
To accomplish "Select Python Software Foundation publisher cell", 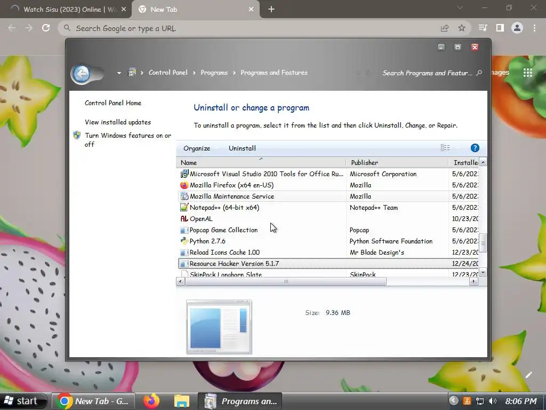I will 391,241.
